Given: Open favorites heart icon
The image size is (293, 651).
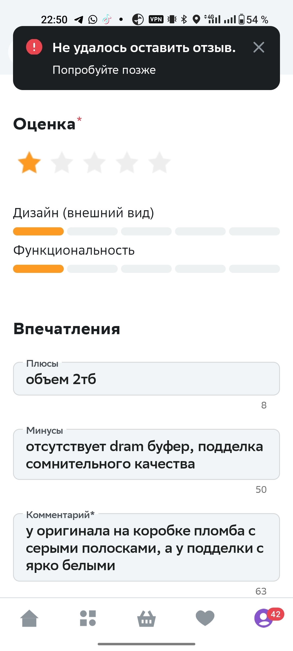Looking at the screenshot, I should point(205,618).
